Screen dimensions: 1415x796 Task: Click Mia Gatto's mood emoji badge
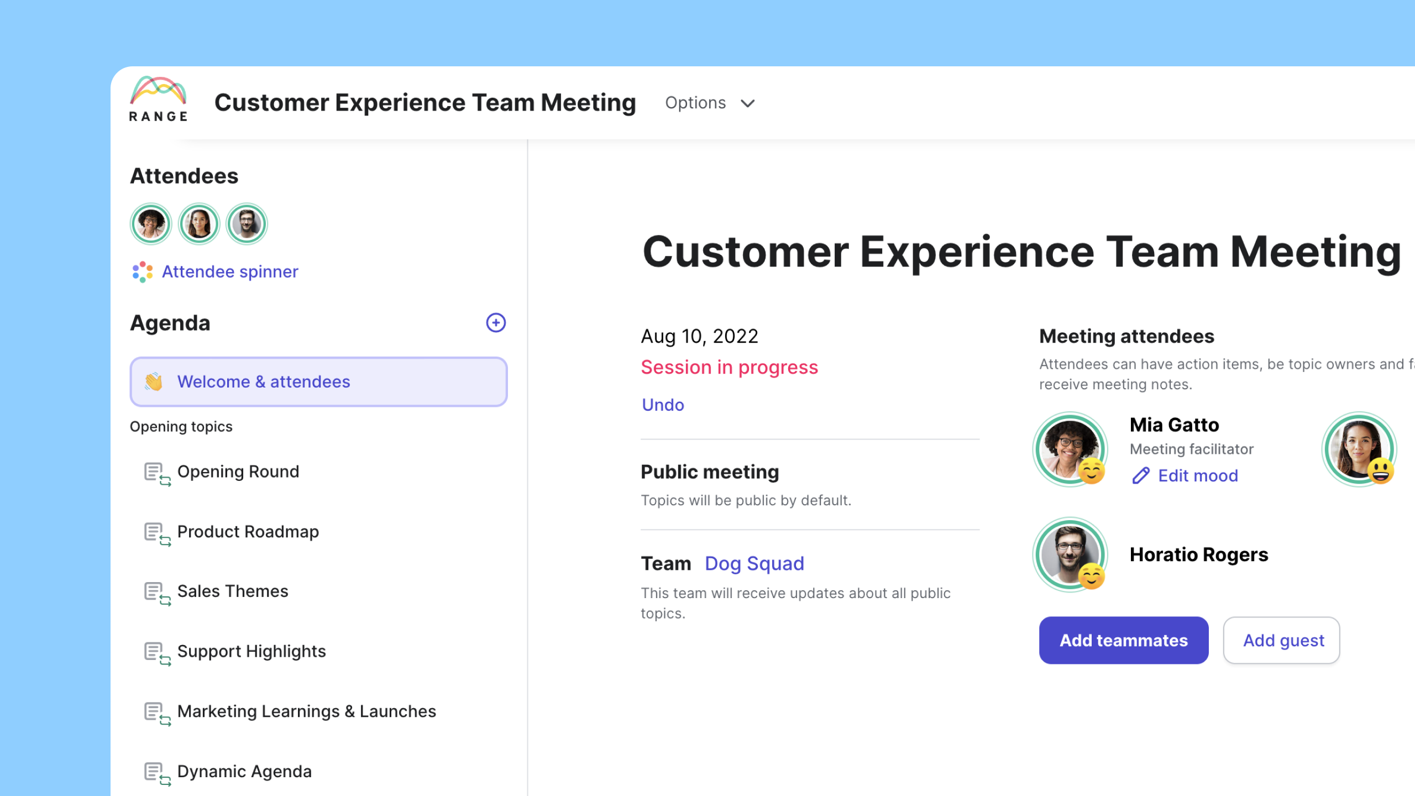1092,471
